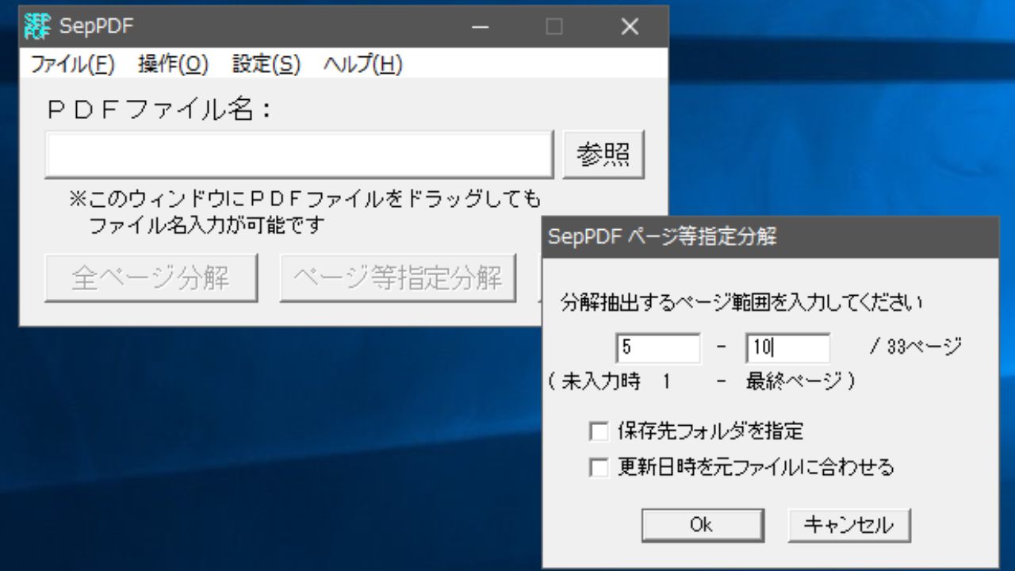Click the SepPDF app icon in title bar
This screenshot has height=571, width=1015.
click(x=39, y=27)
